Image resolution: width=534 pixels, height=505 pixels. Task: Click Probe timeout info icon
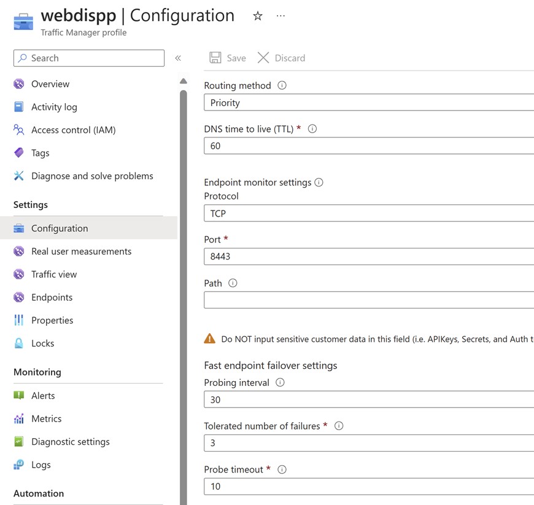point(282,469)
